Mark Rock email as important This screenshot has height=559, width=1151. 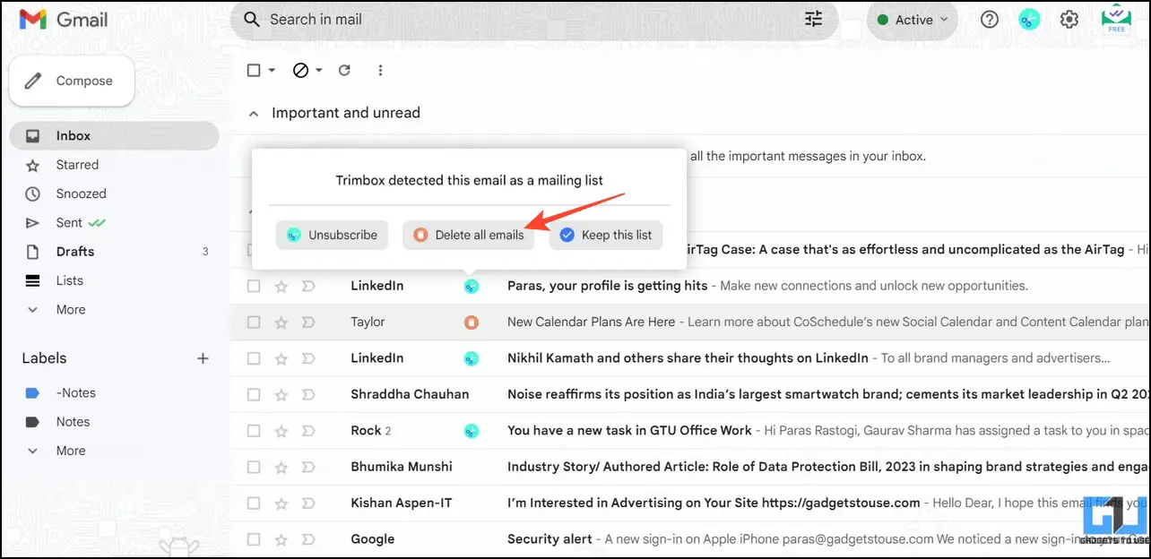[308, 431]
